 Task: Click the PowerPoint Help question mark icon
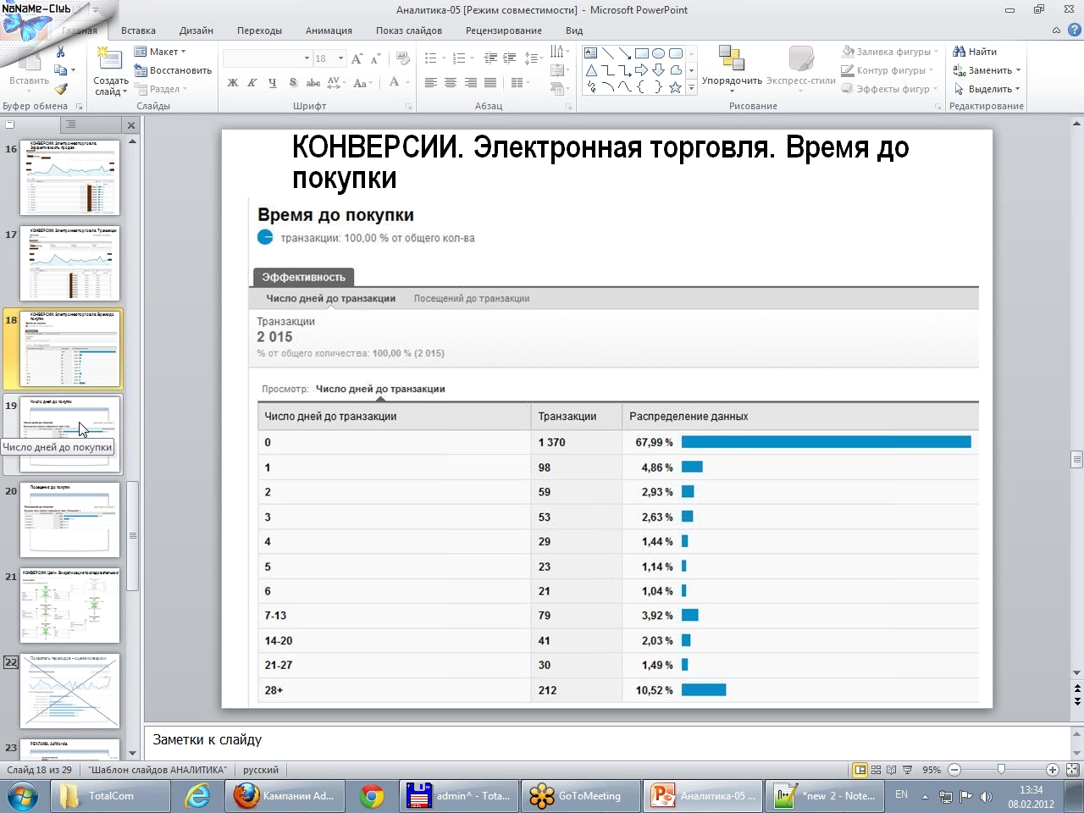click(x=1074, y=30)
